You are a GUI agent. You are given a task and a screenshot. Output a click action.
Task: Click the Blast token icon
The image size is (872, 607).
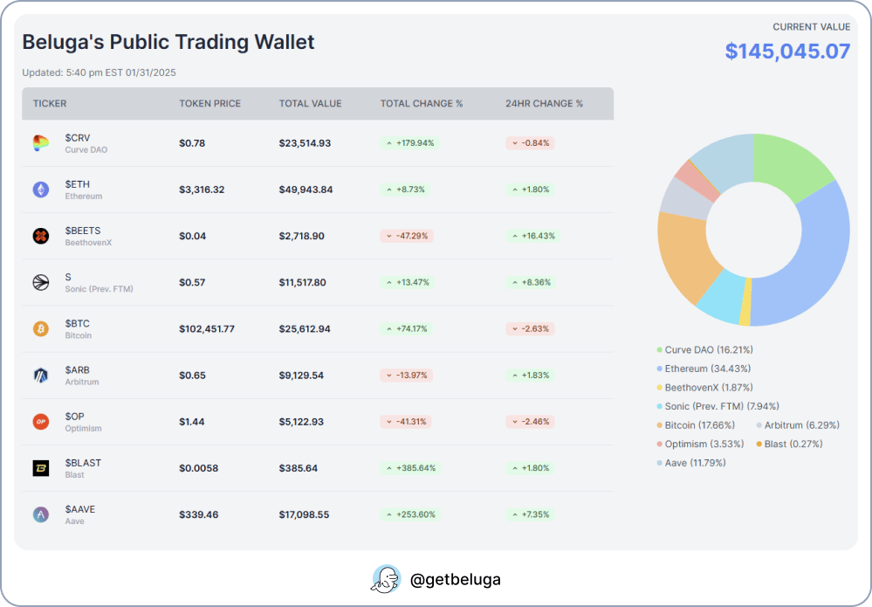(41, 468)
